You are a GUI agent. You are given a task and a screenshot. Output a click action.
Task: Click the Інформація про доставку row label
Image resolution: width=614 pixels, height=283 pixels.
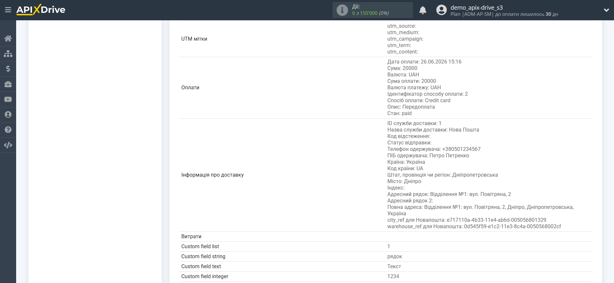tap(213, 175)
